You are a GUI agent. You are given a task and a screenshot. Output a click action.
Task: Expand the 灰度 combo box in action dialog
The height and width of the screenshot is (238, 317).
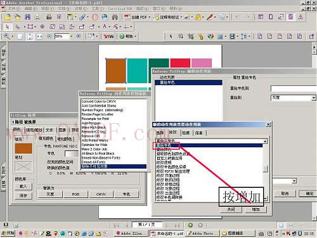(313, 98)
